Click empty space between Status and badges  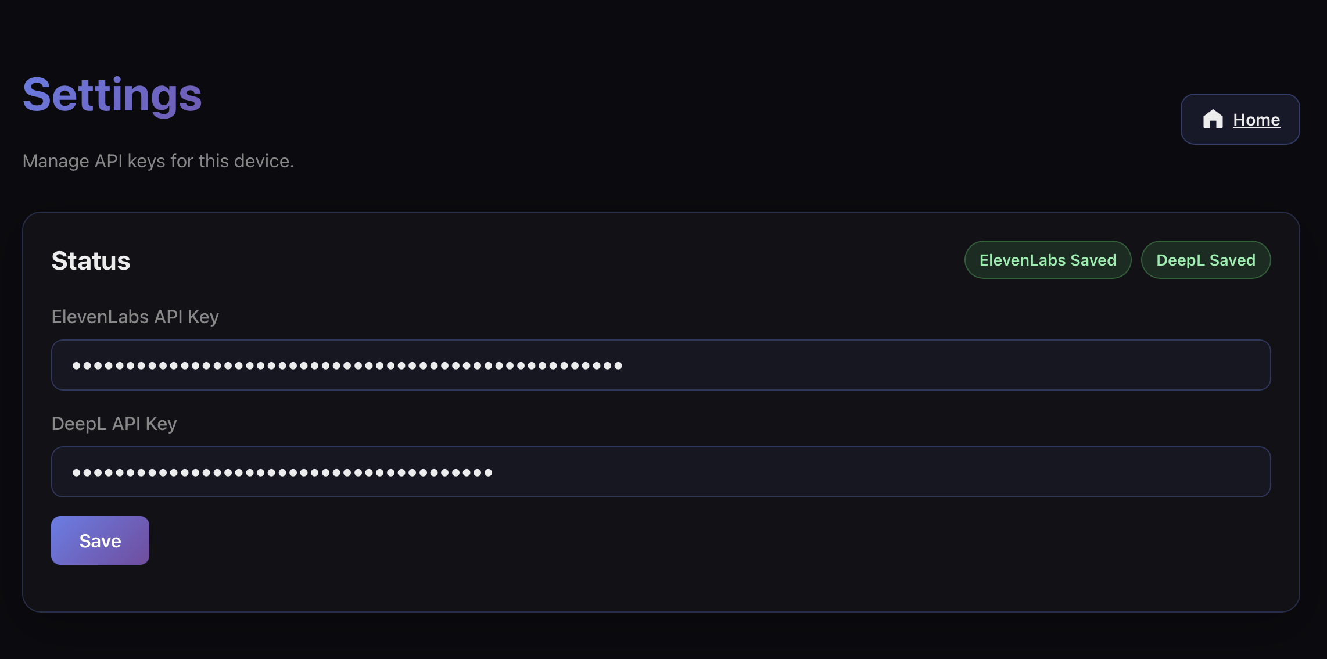523,260
